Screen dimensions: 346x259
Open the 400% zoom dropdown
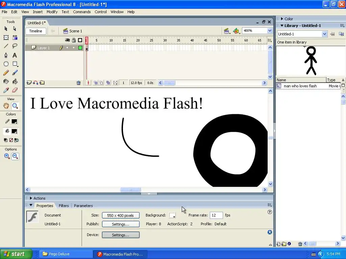(x=270, y=31)
